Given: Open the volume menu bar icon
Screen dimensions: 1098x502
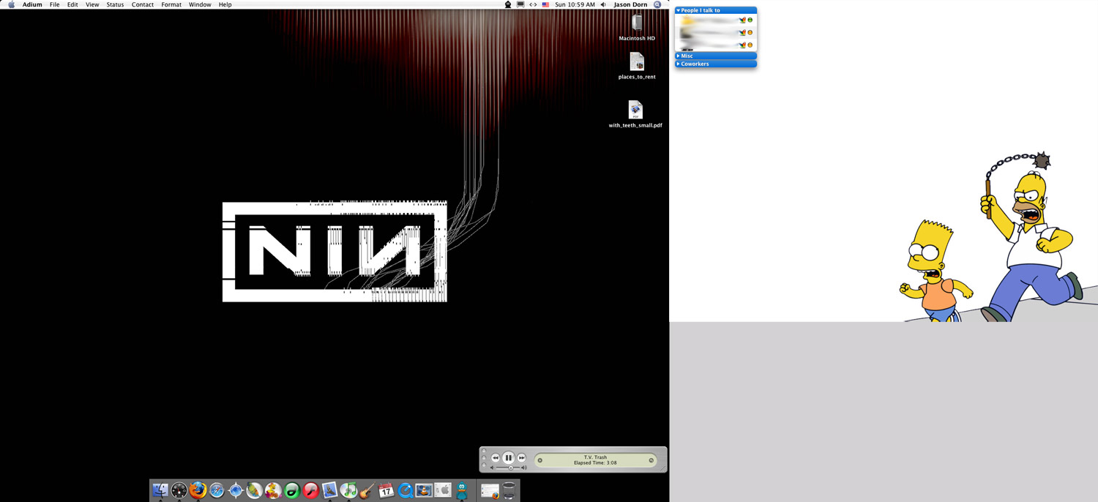Looking at the screenshot, I should 603,4.
